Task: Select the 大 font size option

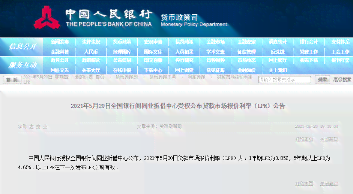Action: [x=32, y=127]
